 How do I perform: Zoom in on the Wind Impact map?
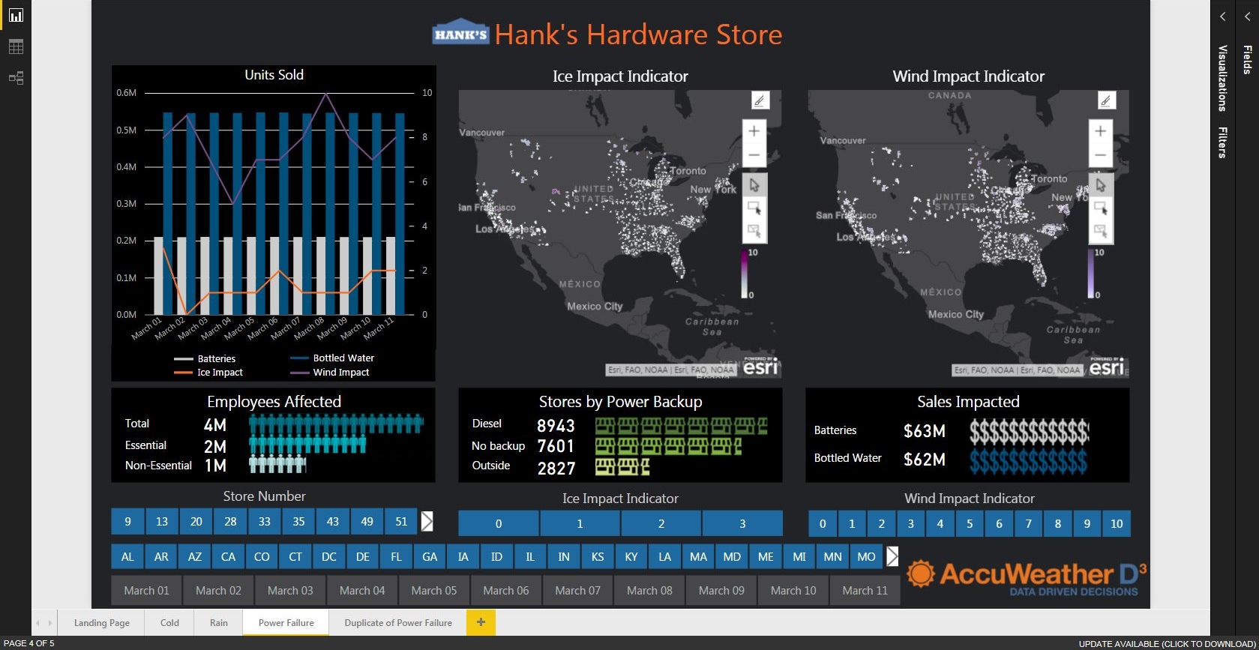click(1100, 131)
